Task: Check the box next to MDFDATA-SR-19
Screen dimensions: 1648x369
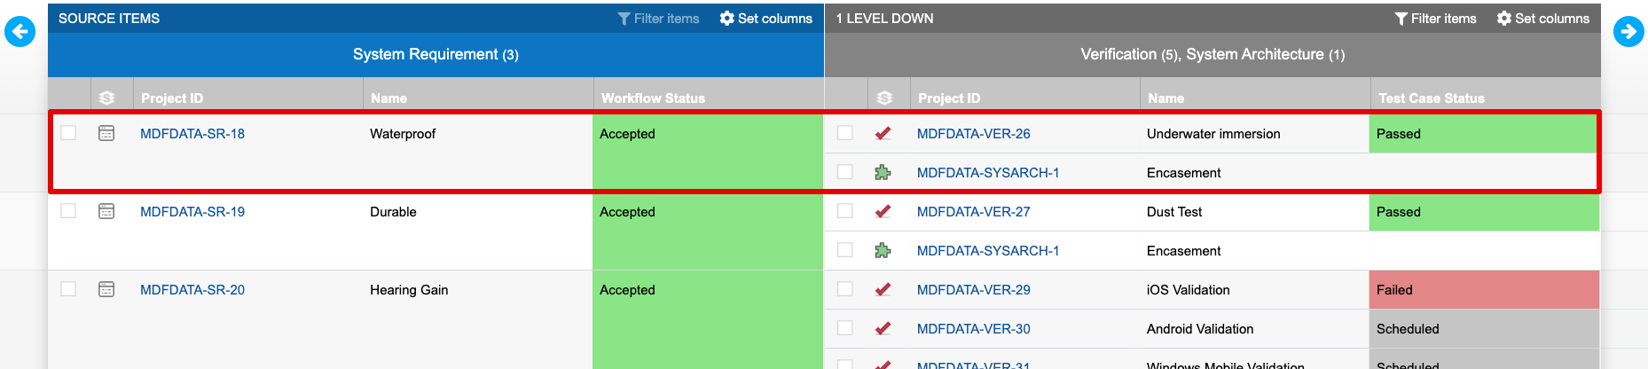Action: (x=68, y=211)
